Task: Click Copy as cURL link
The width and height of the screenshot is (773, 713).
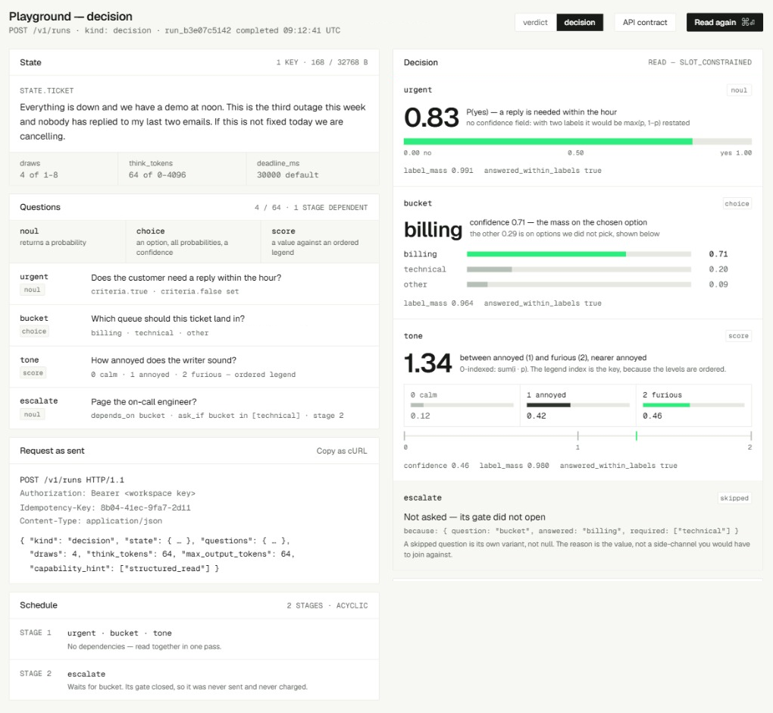Action: pos(342,451)
